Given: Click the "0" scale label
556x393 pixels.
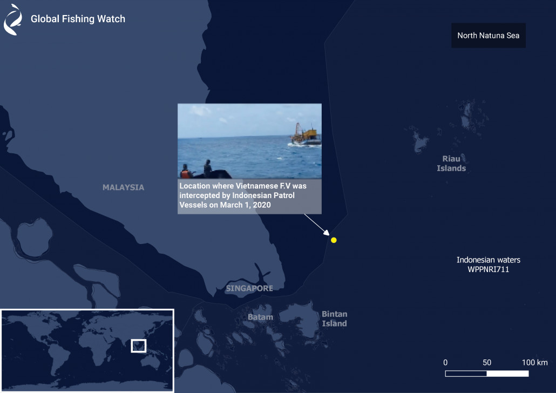Looking at the screenshot, I should (x=445, y=362).
